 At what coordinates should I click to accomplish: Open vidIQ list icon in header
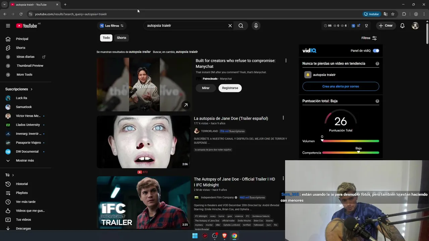(x=359, y=26)
